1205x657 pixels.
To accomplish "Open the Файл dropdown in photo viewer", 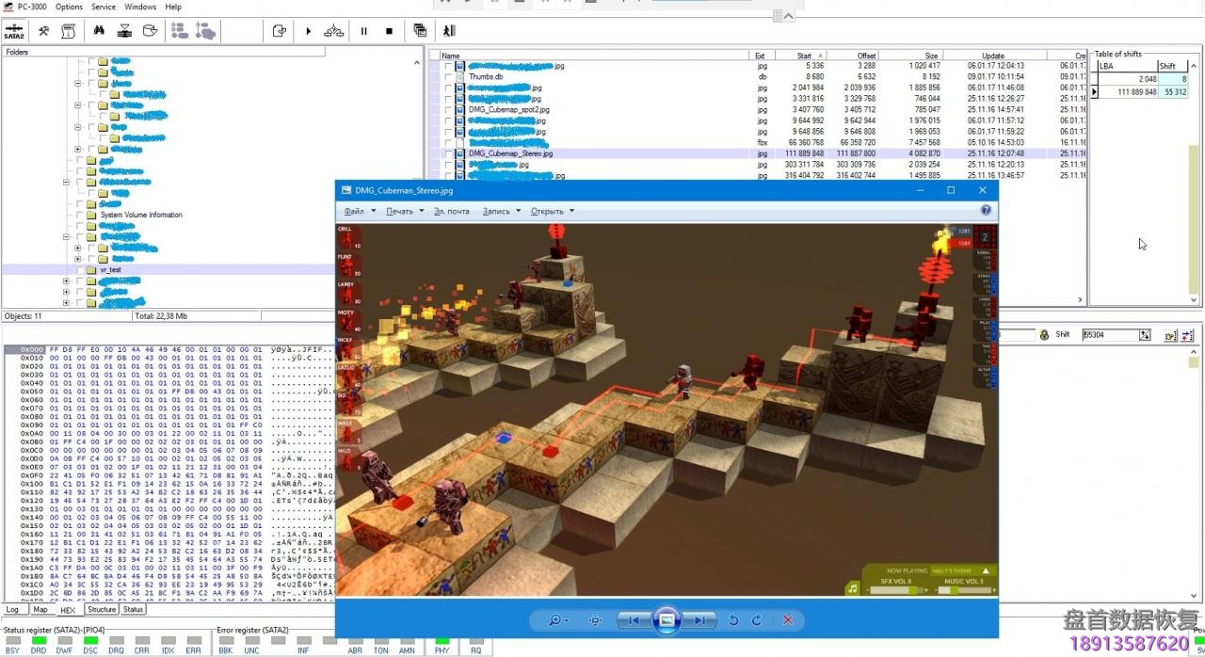I will 360,211.
